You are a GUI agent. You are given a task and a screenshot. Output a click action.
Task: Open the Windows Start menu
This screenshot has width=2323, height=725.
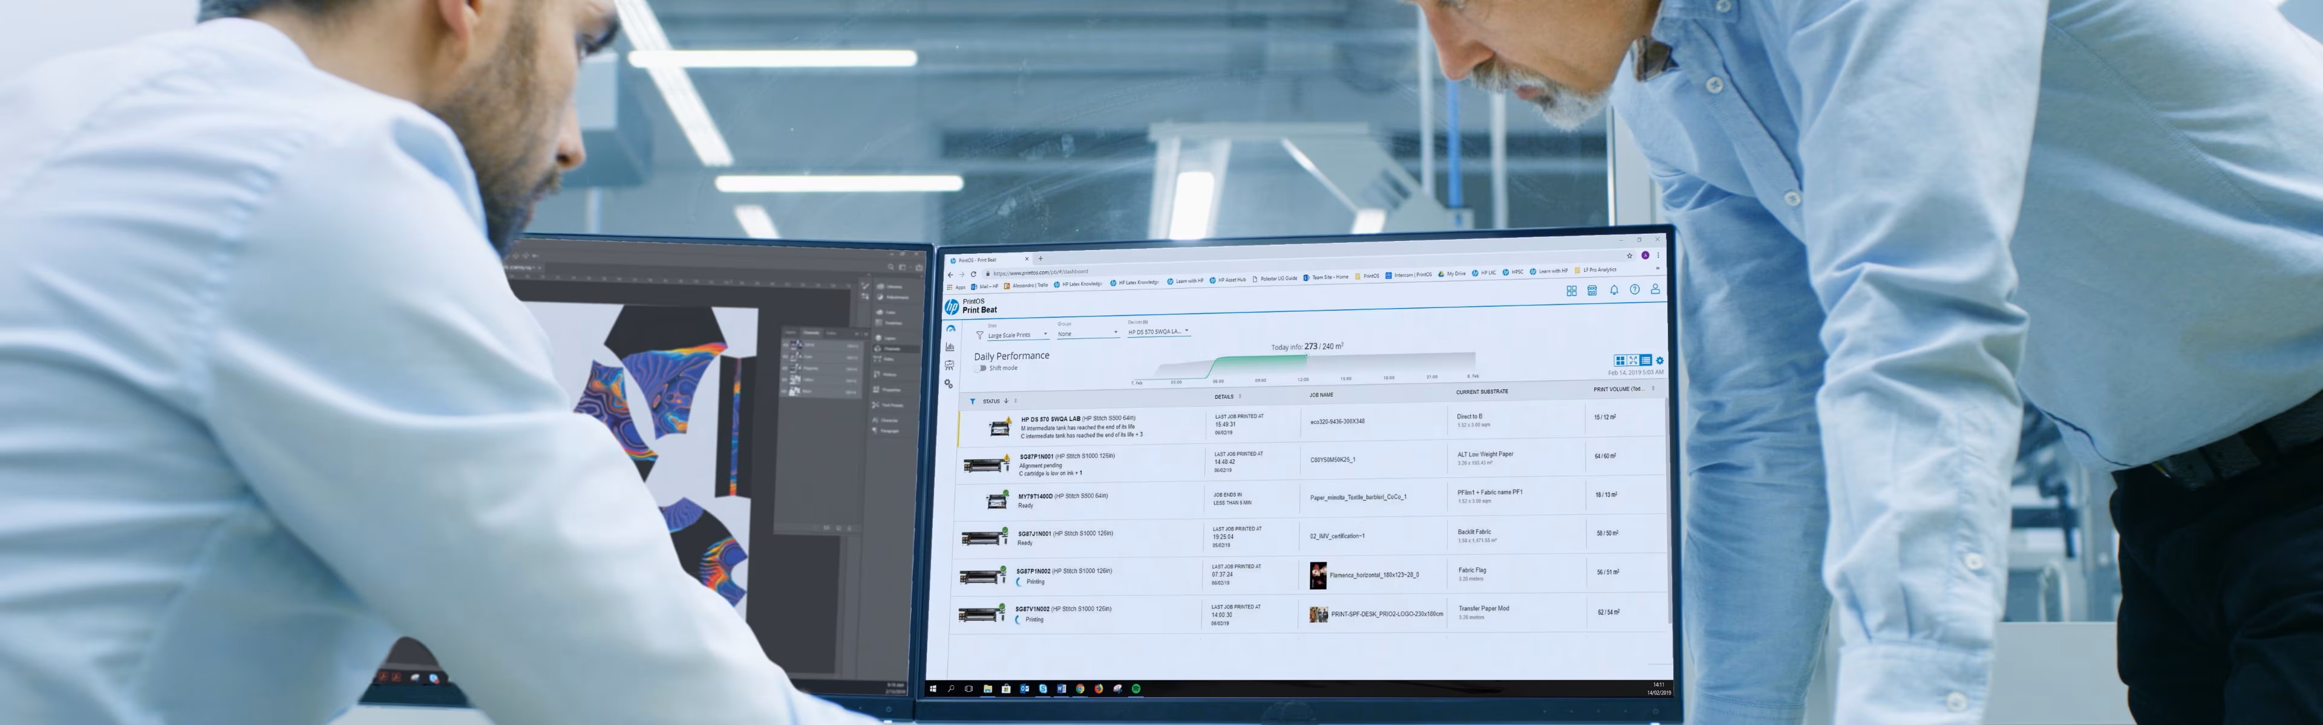click(932, 689)
